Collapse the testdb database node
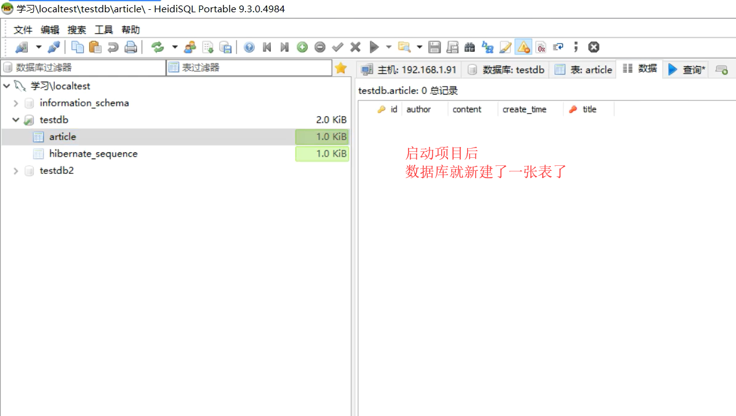Screen dimensions: 736x416 (16, 120)
